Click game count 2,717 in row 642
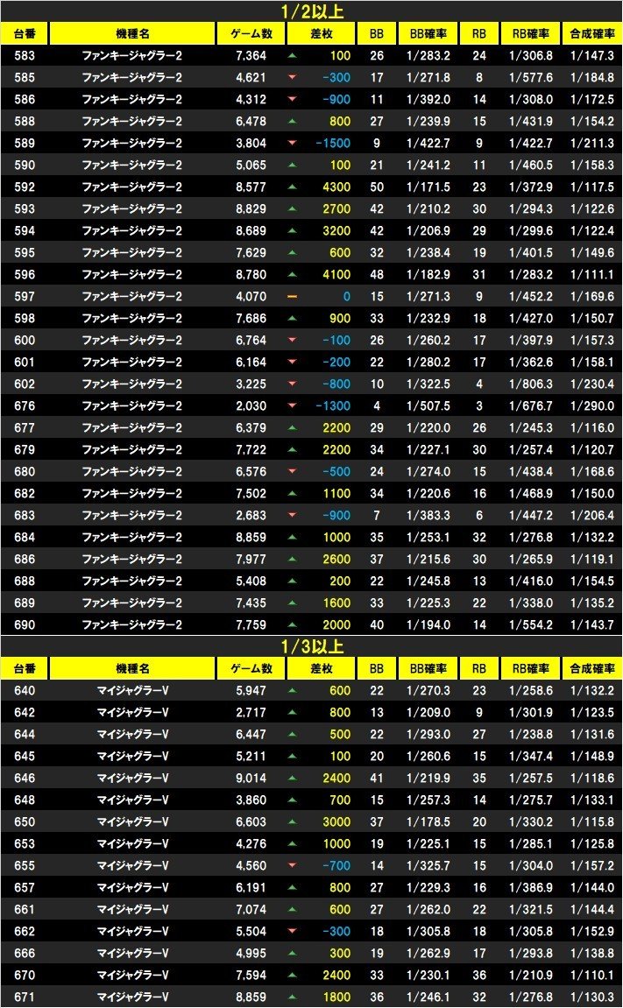Viewport: 623px width, 1008px height. 251,712
